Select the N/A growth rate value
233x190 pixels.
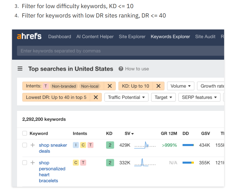(x=173, y=163)
